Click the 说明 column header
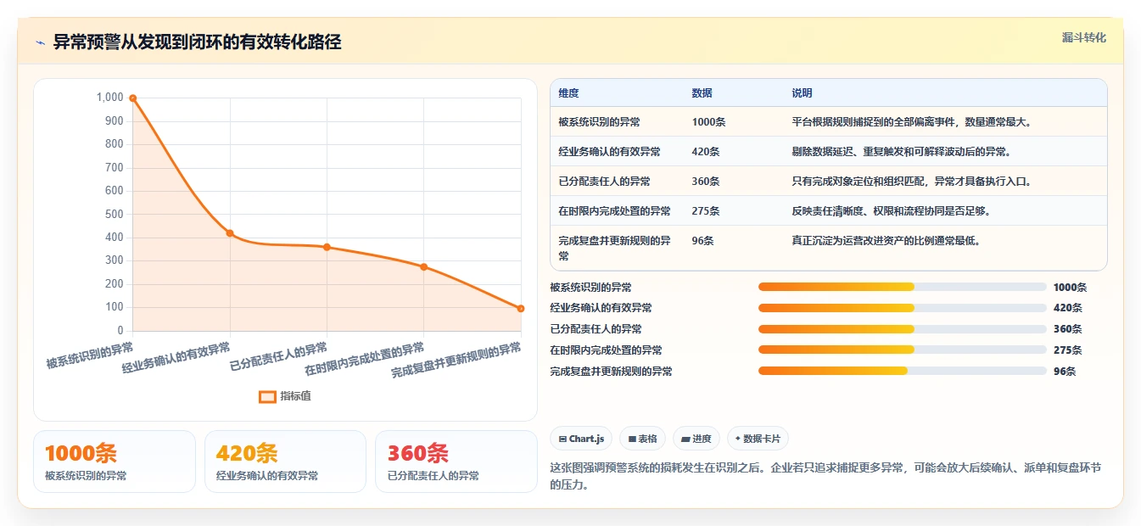The height and width of the screenshot is (526, 1141). (802, 93)
